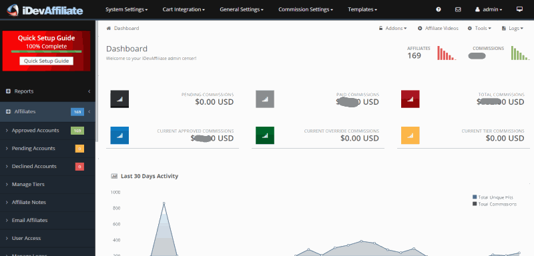Image resolution: width=534 pixels, height=256 pixels.
Task: Open the Logs dropdown
Action: click(x=513, y=28)
